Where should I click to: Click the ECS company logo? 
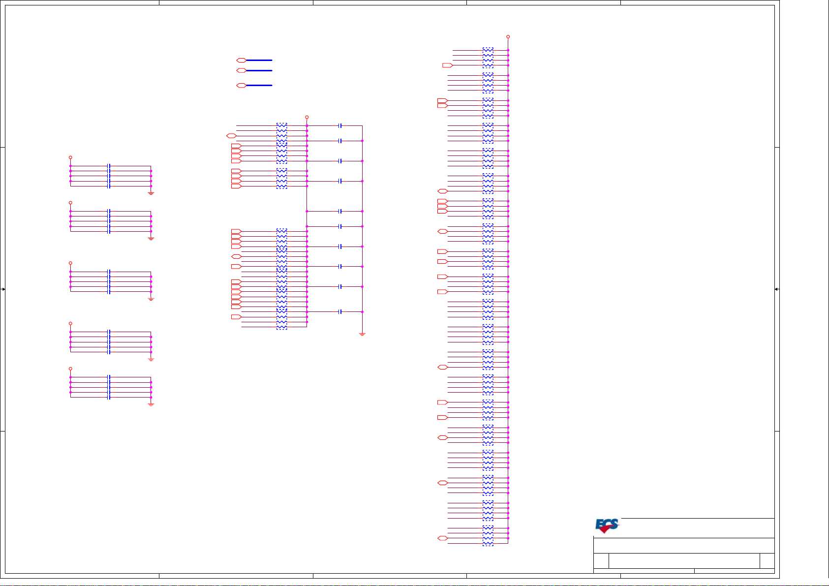pos(607,526)
